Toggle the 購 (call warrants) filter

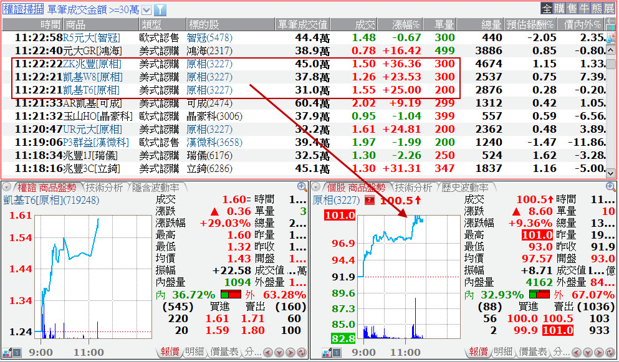[x=559, y=9]
